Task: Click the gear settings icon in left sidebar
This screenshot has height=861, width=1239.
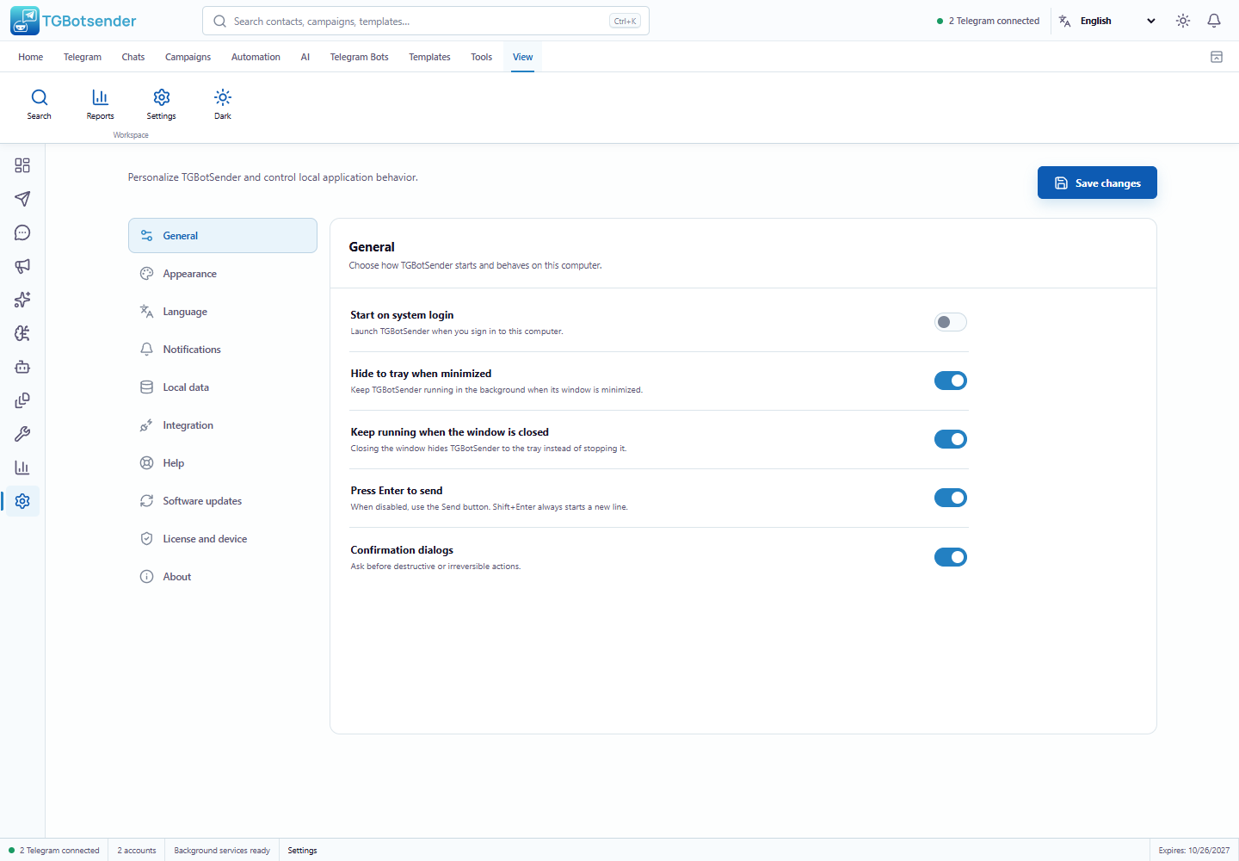Action: click(22, 501)
